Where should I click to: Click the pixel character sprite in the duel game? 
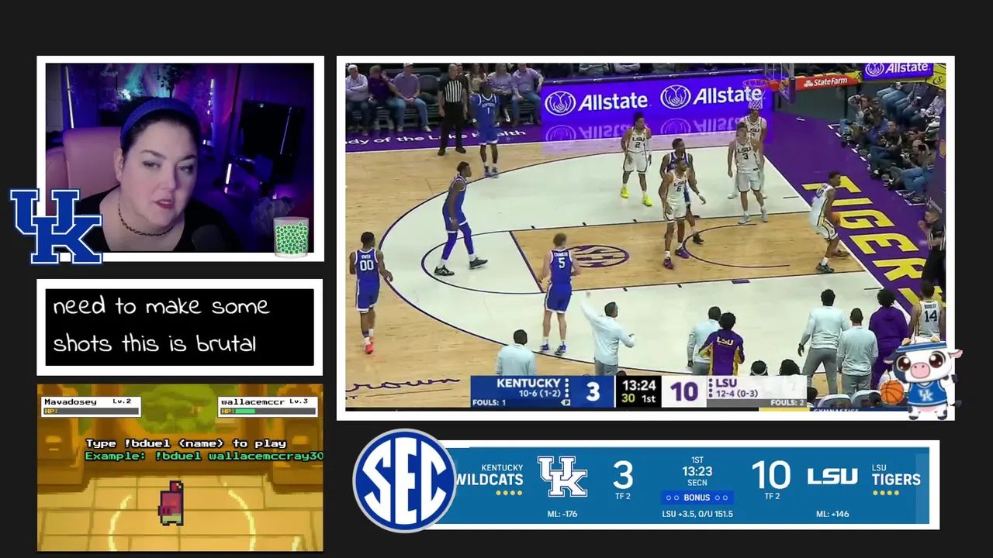coord(171,503)
